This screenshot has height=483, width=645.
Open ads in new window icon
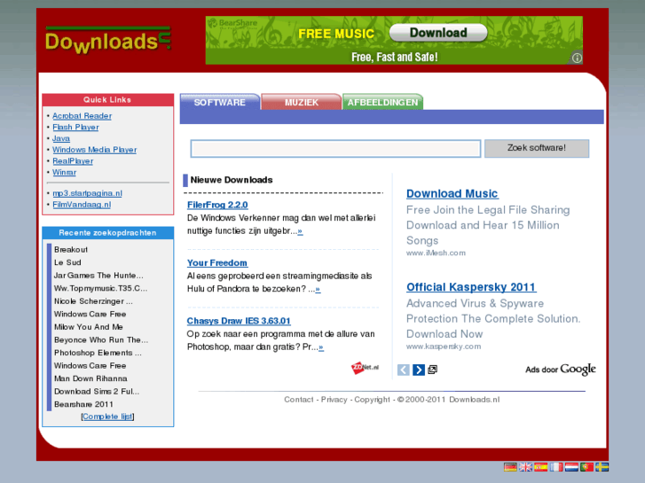tap(432, 370)
